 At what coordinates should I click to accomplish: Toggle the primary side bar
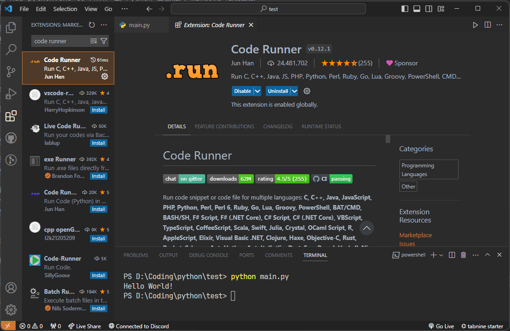tap(404, 9)
